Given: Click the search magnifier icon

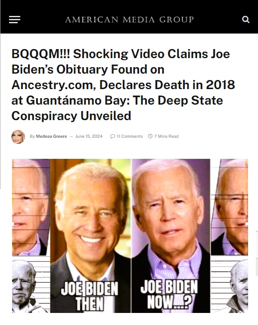Looking at the screenshot, I should [246, 19].
